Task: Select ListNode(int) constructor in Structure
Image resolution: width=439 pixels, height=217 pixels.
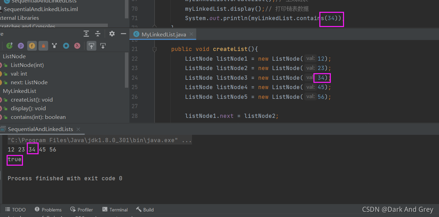Action: pos(27,65)
